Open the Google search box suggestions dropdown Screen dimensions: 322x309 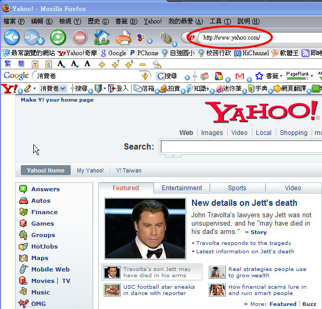(145, 76)
